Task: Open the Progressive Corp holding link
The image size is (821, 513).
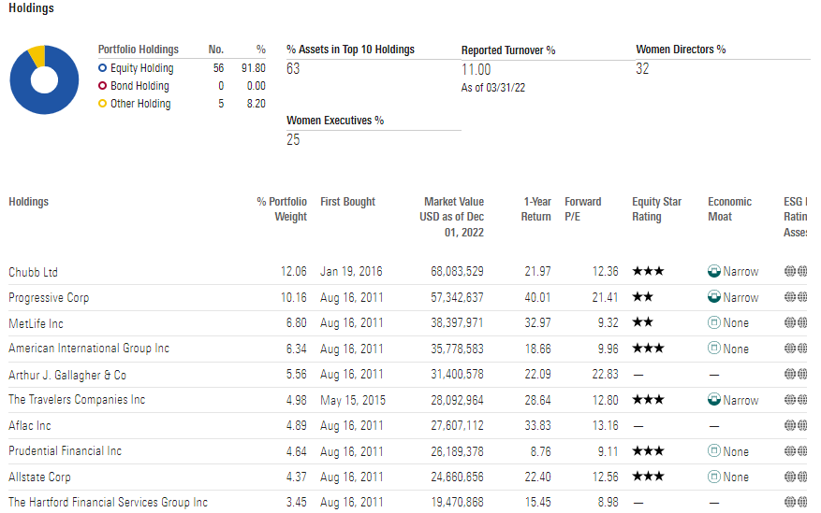Action: click(49, 298)
